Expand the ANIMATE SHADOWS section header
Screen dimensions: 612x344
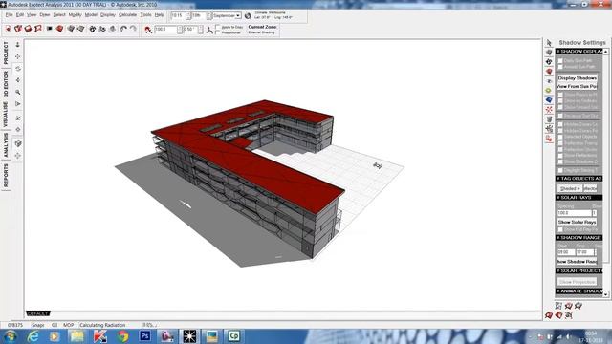579,290
